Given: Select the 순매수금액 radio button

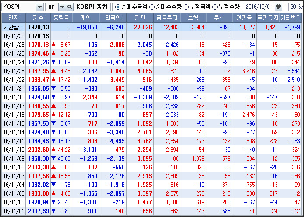Looking at the screenshot, I should 117,7.
